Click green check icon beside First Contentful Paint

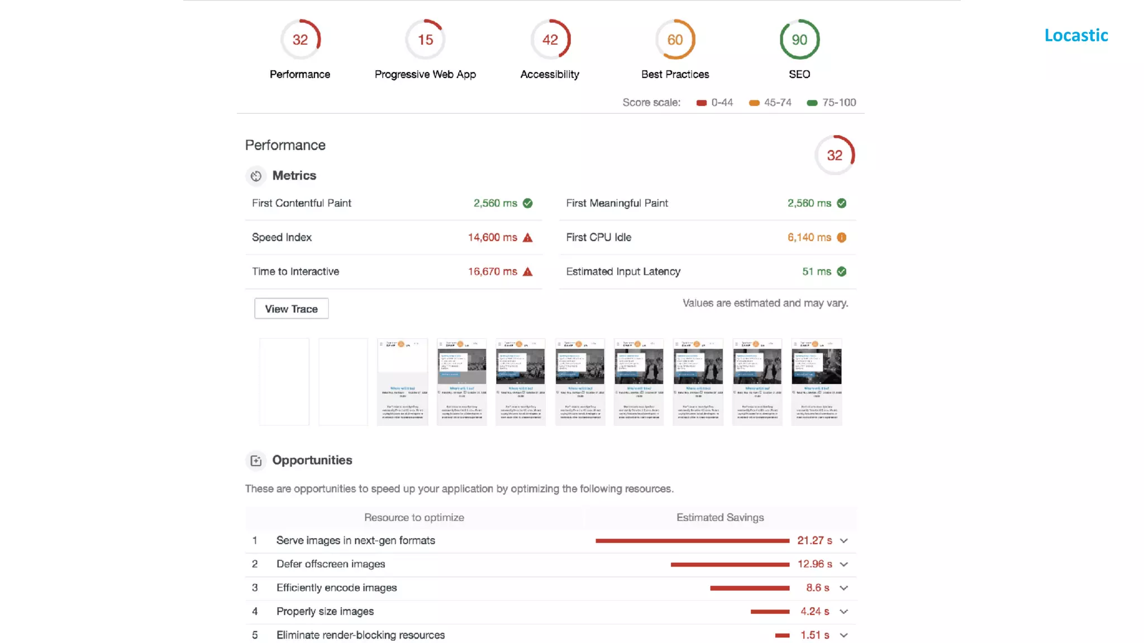coord(527,203)
